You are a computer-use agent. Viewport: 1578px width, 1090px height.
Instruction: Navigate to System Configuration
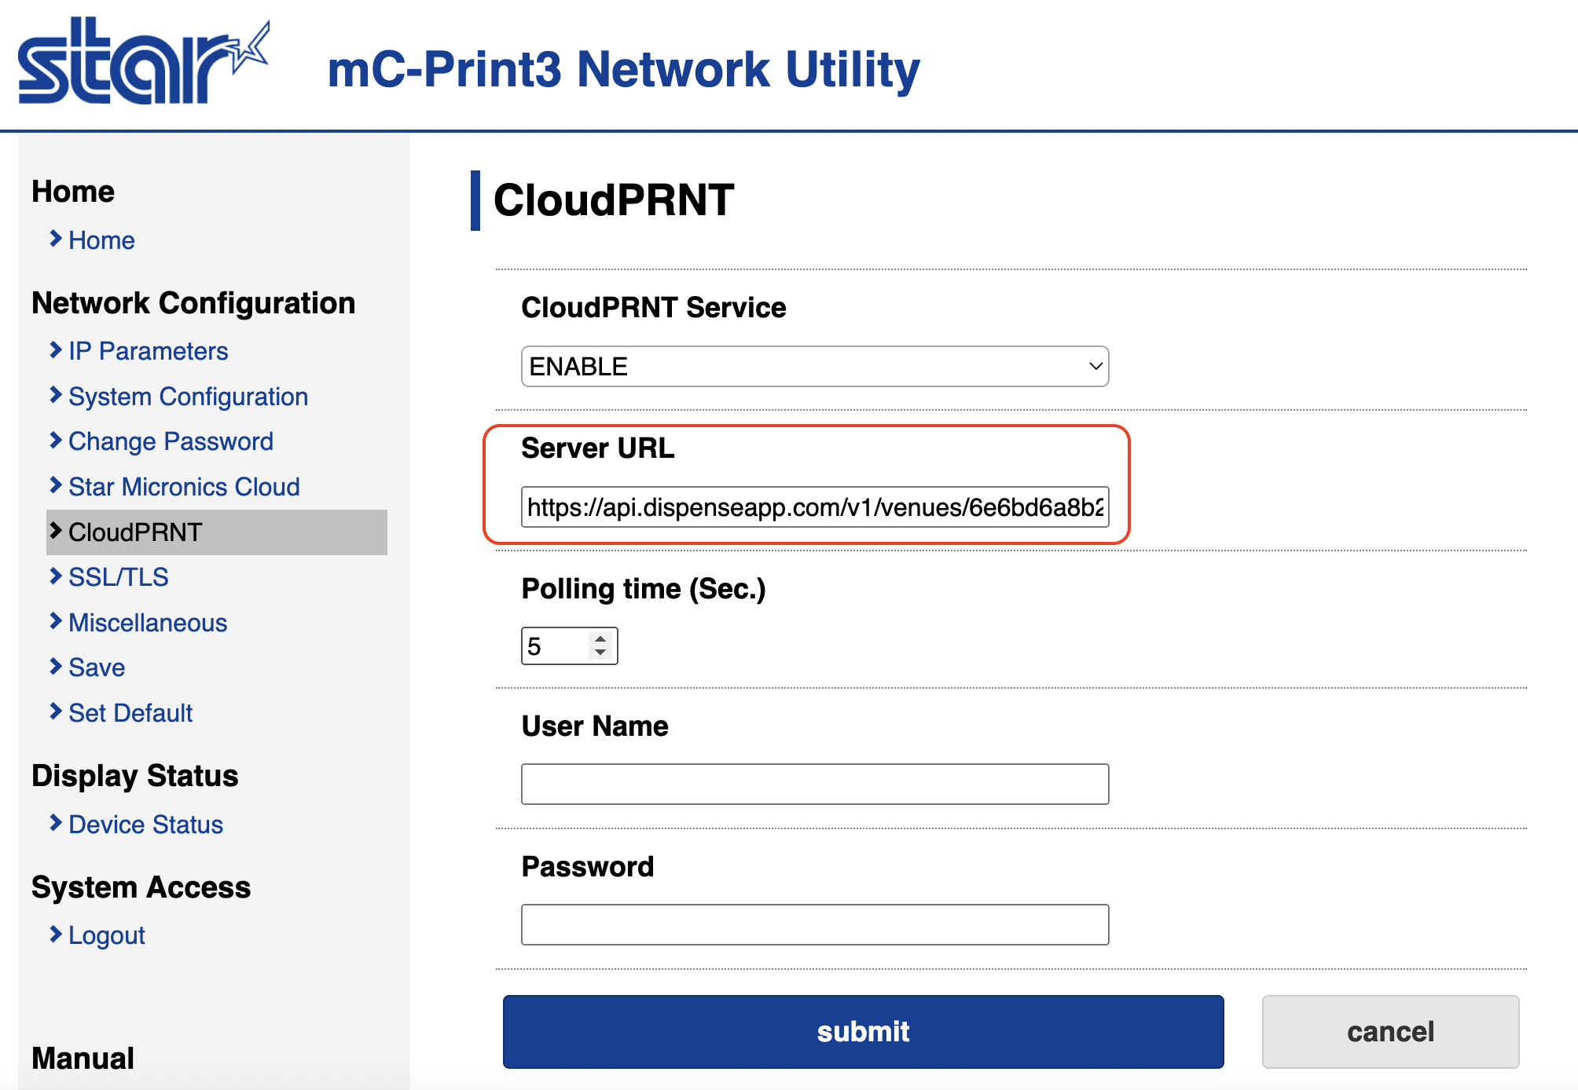188,397
